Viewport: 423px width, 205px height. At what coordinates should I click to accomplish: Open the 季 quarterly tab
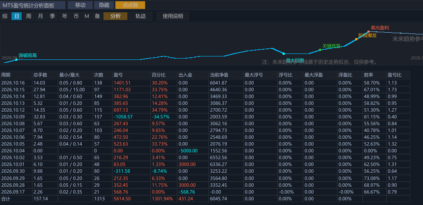52,16
